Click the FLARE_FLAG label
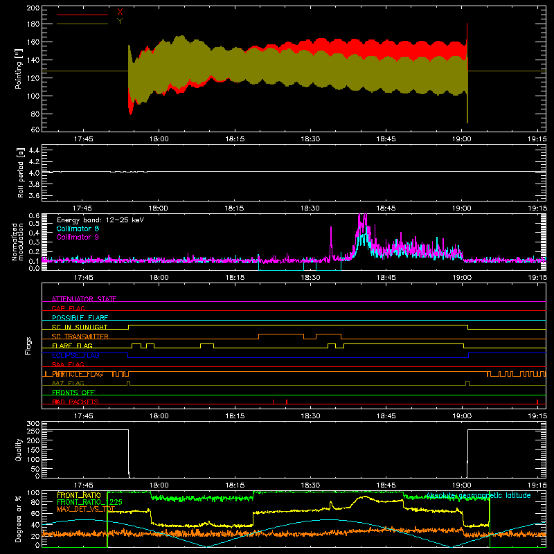 tap(72, 346)
